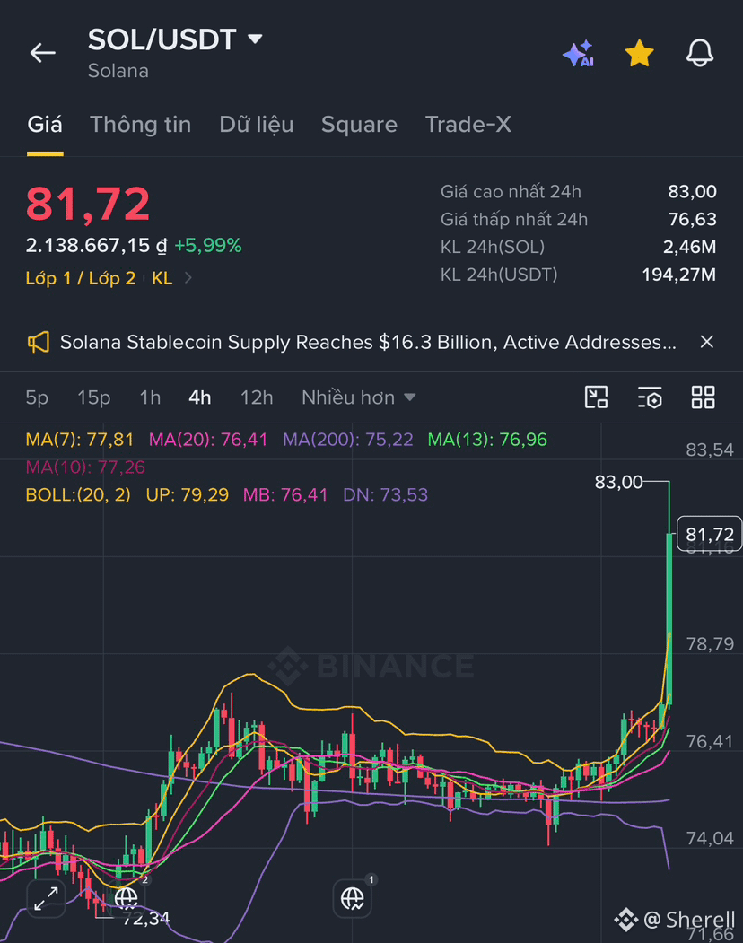This screenshot has height=943, width=743.
Task: Tap the KL 24h(USDT) value 194,27M
Action: pyautogui.click(x=678, y=275)
